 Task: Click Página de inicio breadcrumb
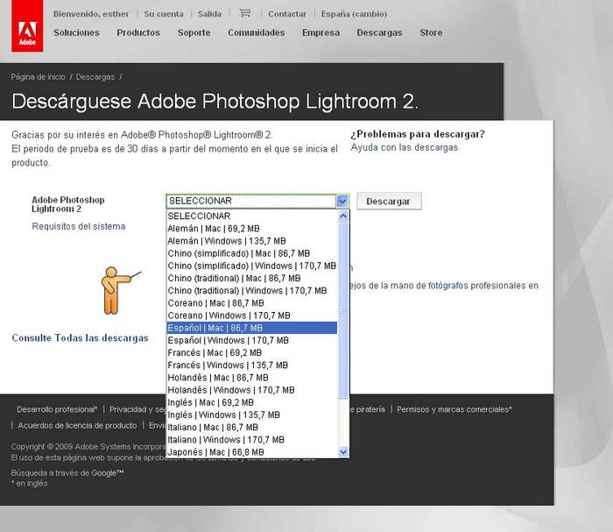click(38, 76)
